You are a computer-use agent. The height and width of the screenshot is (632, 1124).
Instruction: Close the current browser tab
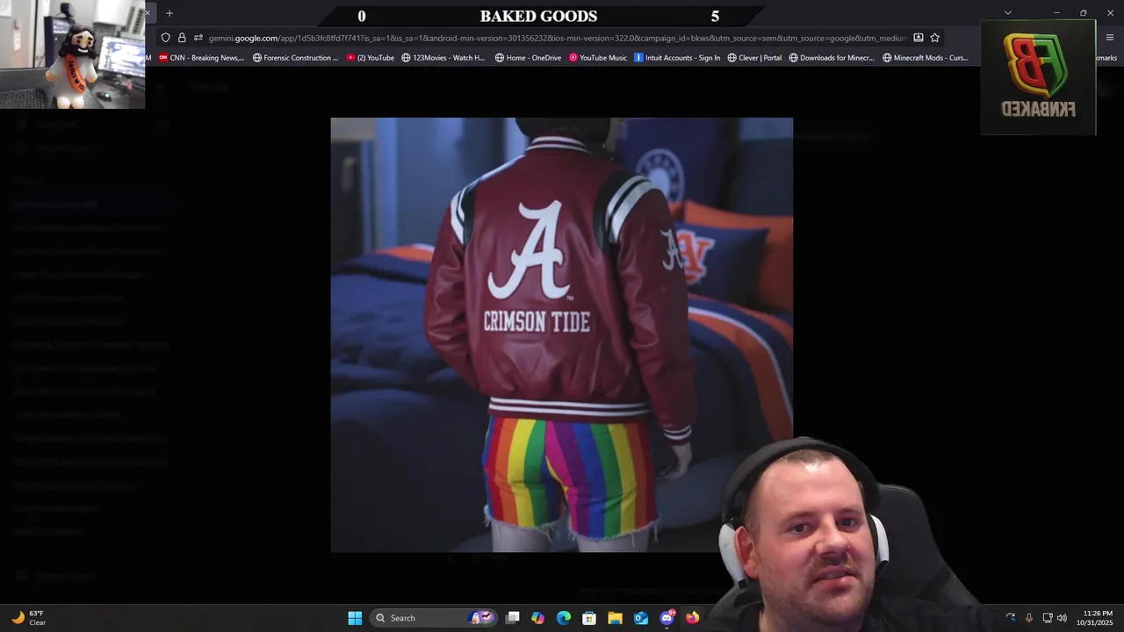pos(148,13)
